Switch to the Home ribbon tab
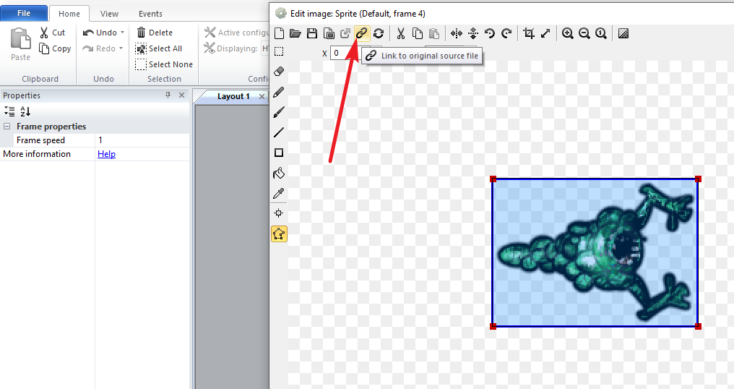 pos(69,14)
